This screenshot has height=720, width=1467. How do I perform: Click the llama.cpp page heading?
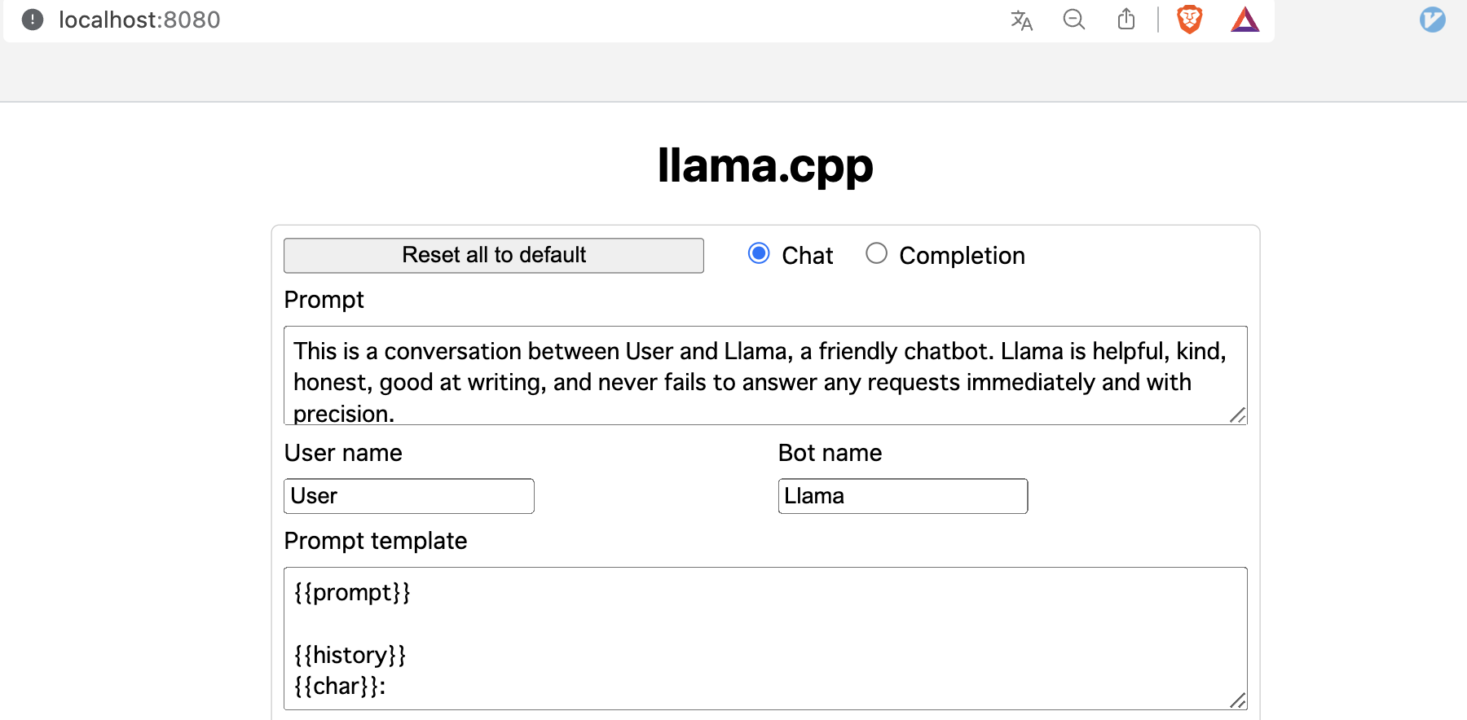(x=765, y=165)
